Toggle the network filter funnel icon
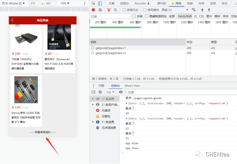 [x=109, y=10]
